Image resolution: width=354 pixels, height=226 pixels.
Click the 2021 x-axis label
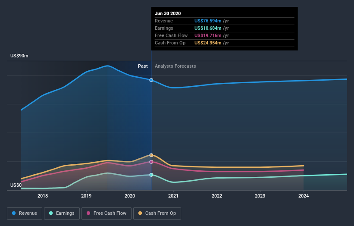[x=173, y=196]
